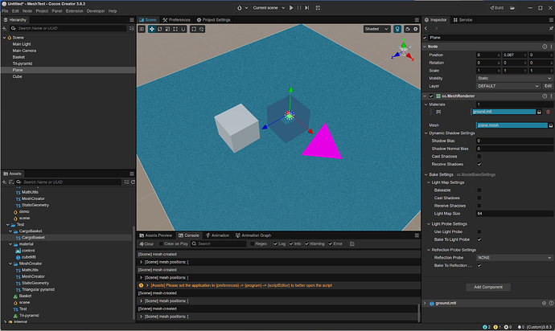Image resolution: width=555 pixels, height=331 pixels.
Task: Enable Clear on Play in console
Action: coord(162,244)
